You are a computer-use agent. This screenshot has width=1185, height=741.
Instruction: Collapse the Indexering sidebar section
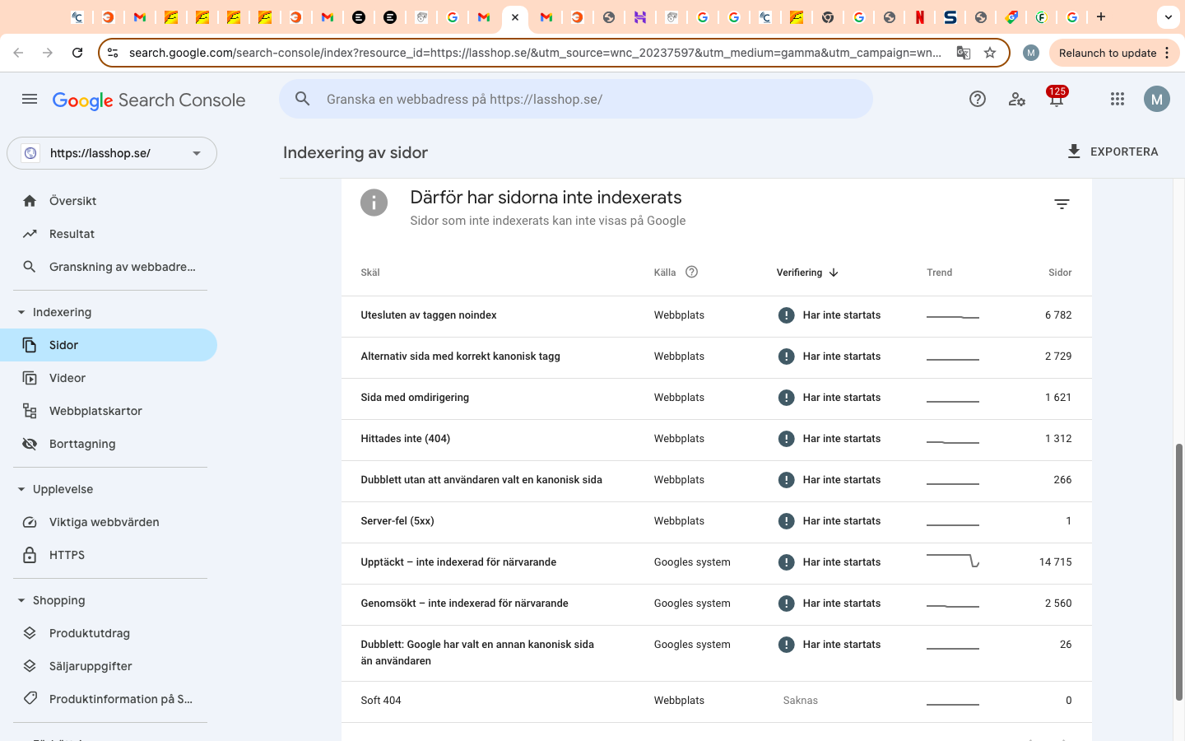click(x=21, y=312)
